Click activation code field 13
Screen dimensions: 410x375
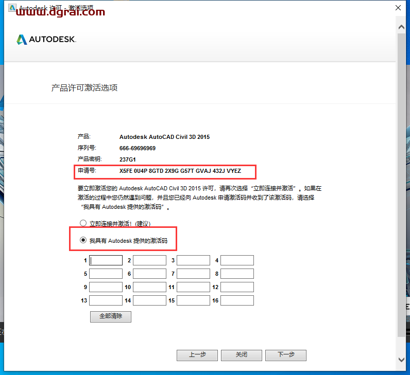[106, 300]
